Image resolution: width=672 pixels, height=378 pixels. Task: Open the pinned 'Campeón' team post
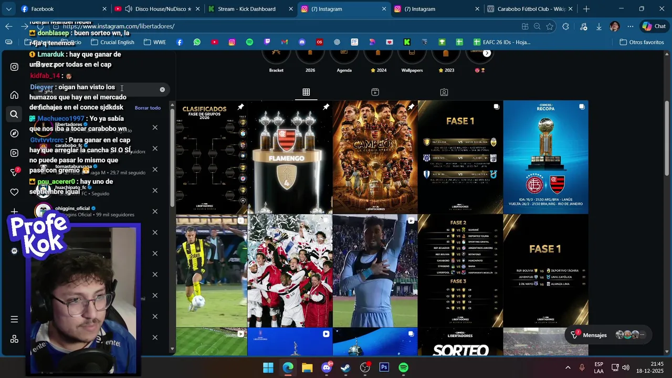pos(375,157)
